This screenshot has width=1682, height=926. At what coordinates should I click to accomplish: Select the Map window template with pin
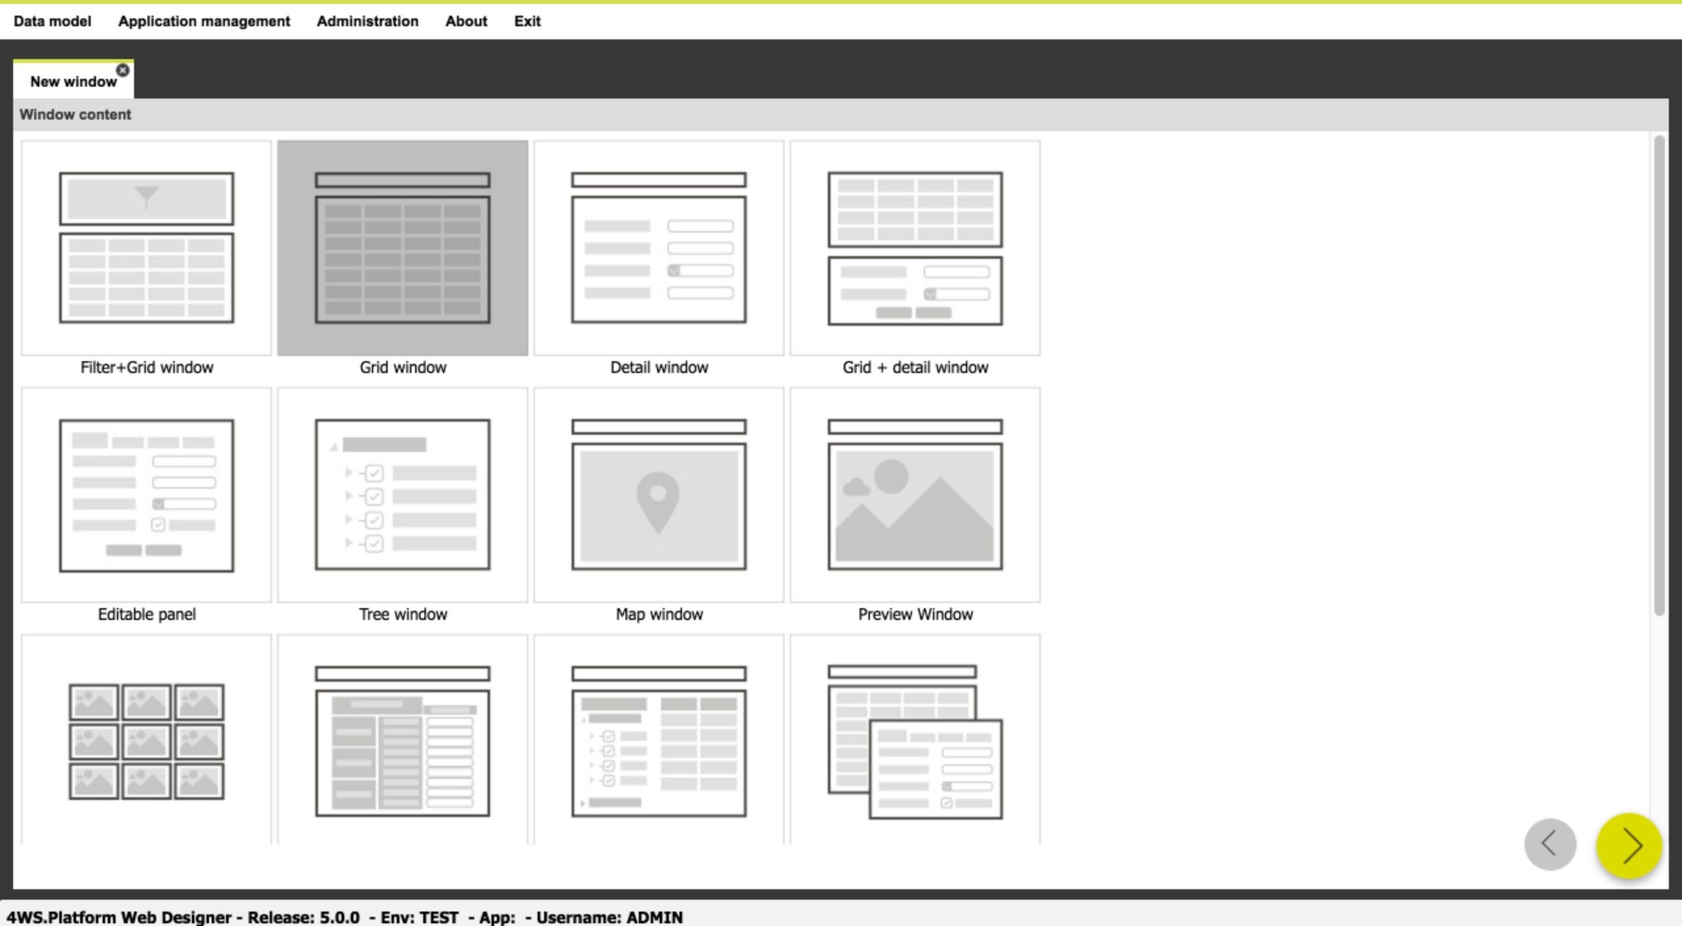pyautogui.click(x=658, y=495)
